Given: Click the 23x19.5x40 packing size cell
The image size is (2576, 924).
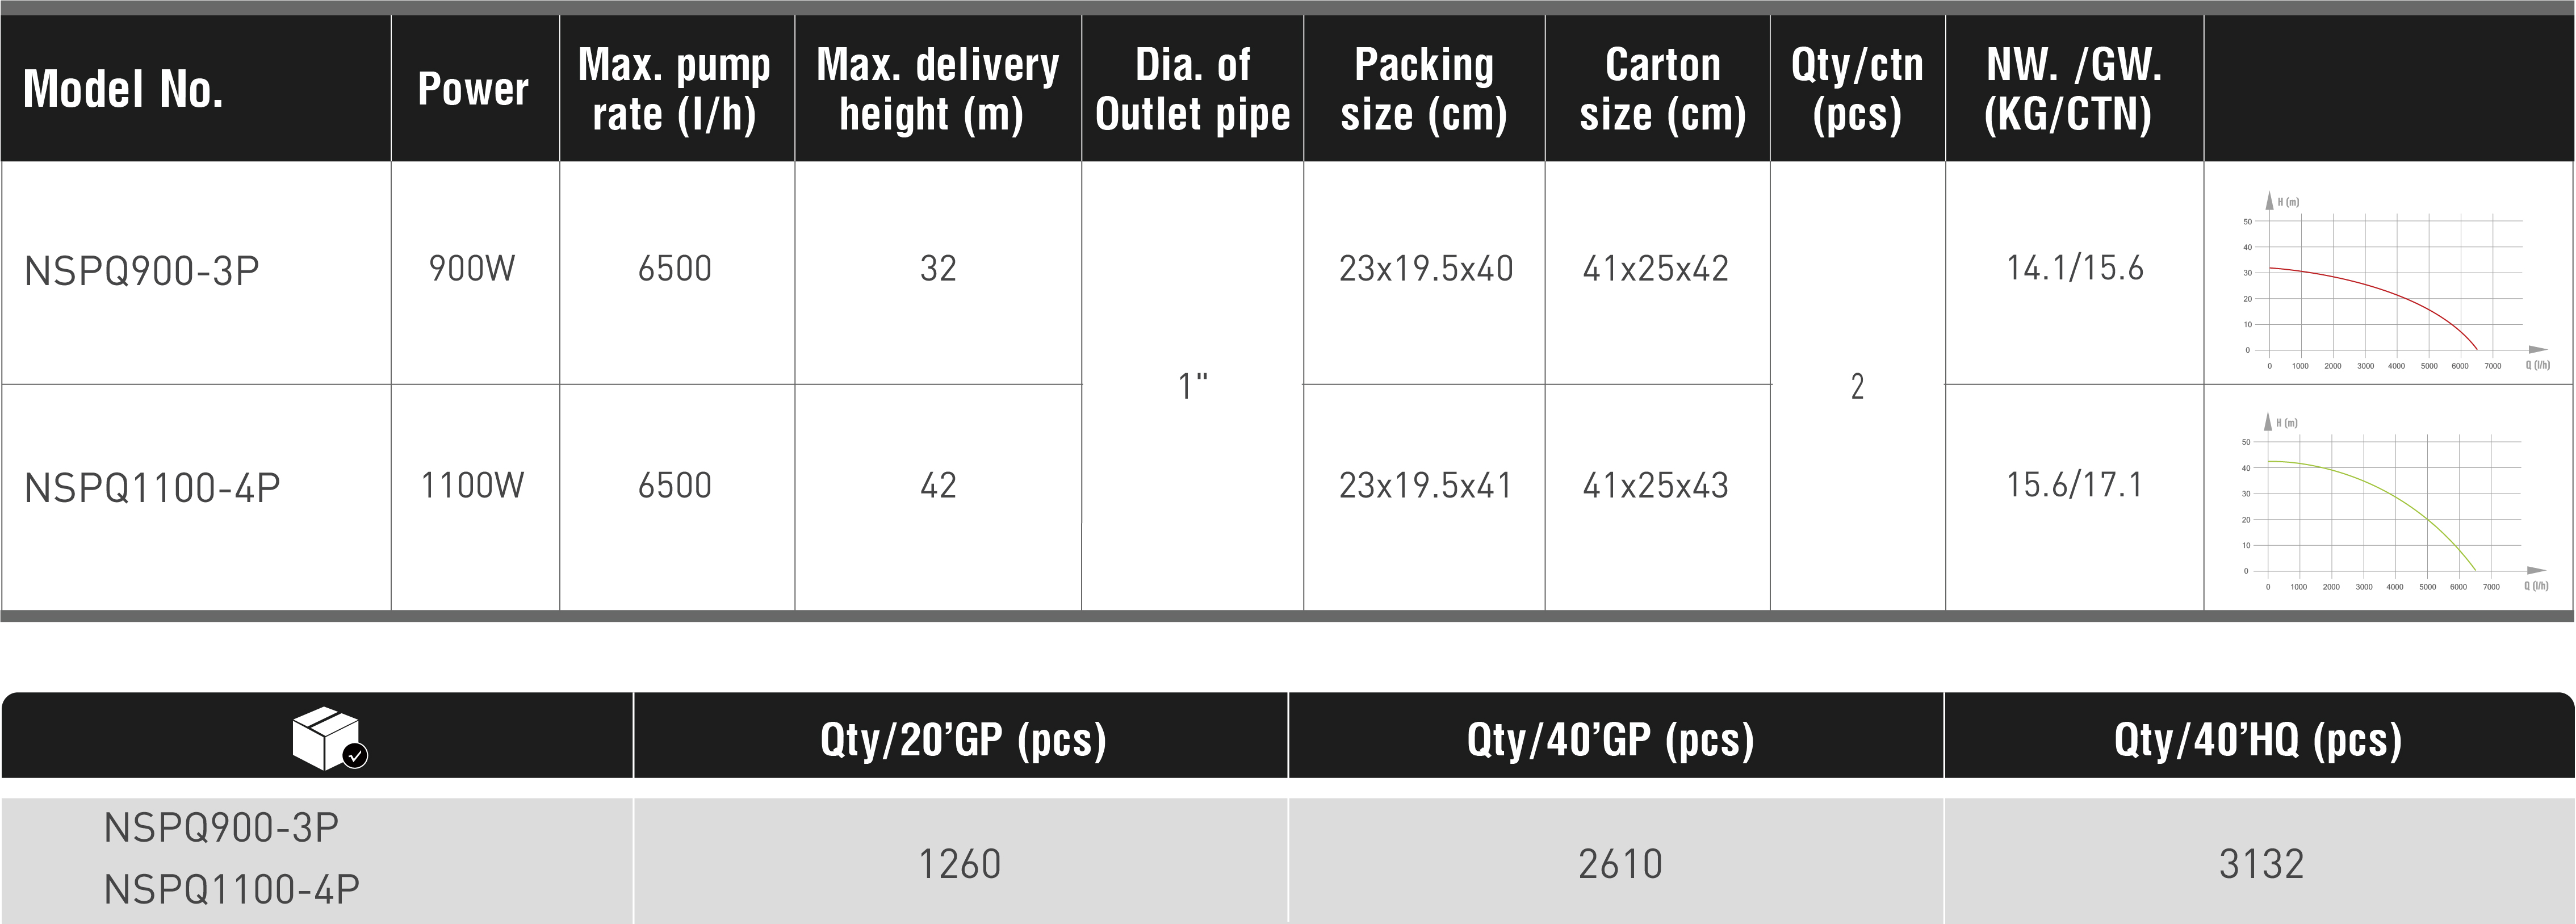Looking at the screenshot, I should [1425, 269].
